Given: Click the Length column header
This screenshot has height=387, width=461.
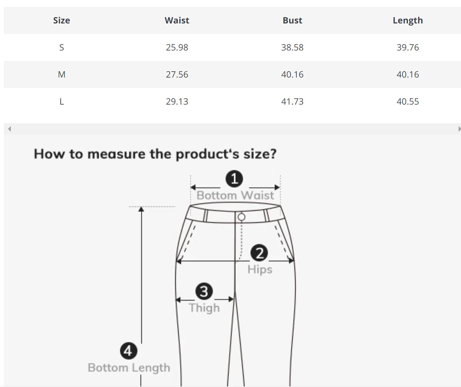Looking at the screenshot, I should (x=408, y=20).
